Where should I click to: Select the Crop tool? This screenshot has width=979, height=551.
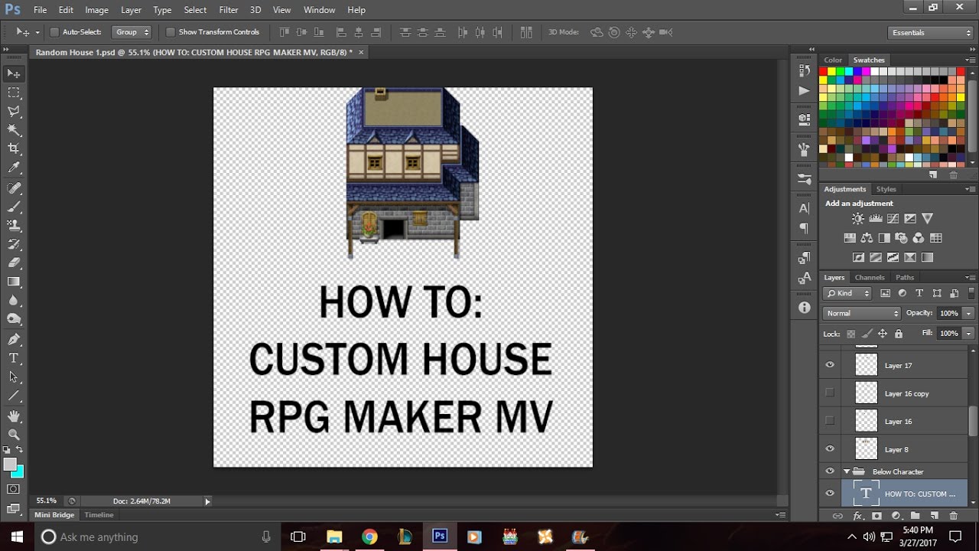pos(14,149)
